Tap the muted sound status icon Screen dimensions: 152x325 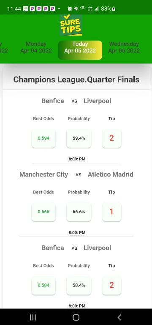(x=76, y=9)
